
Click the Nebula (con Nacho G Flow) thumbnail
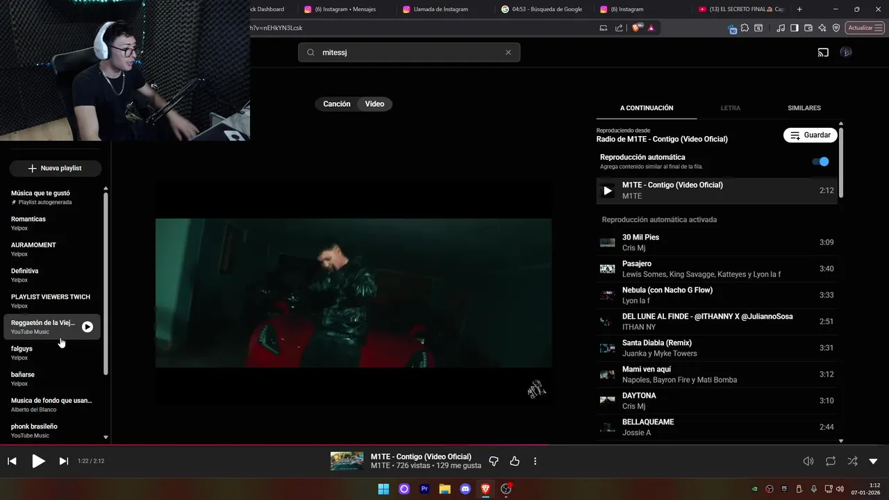coord(608,295)
